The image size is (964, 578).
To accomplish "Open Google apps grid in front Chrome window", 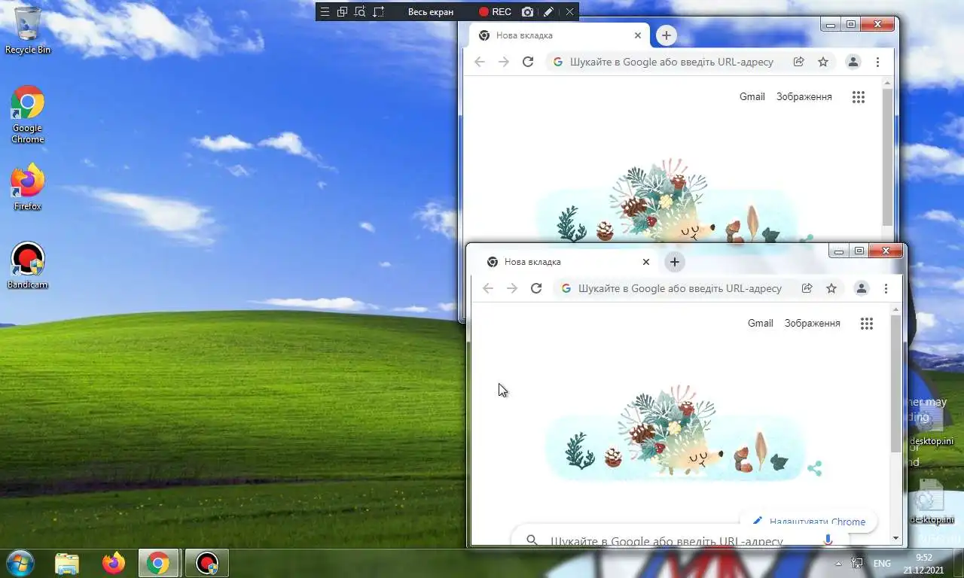I will (867, 323).
